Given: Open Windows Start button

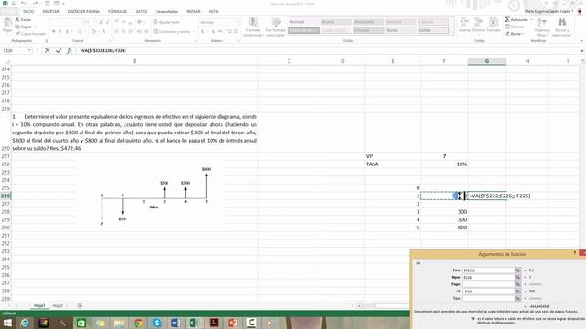Looking at the screenshot, I should point(7,323).
